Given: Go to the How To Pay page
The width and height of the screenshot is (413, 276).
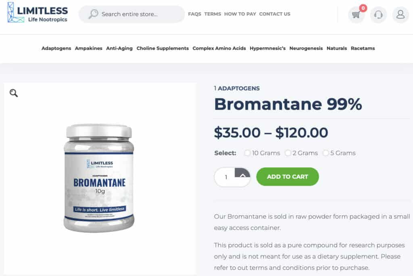Looking at the screenshot, I should coord(240,14).
